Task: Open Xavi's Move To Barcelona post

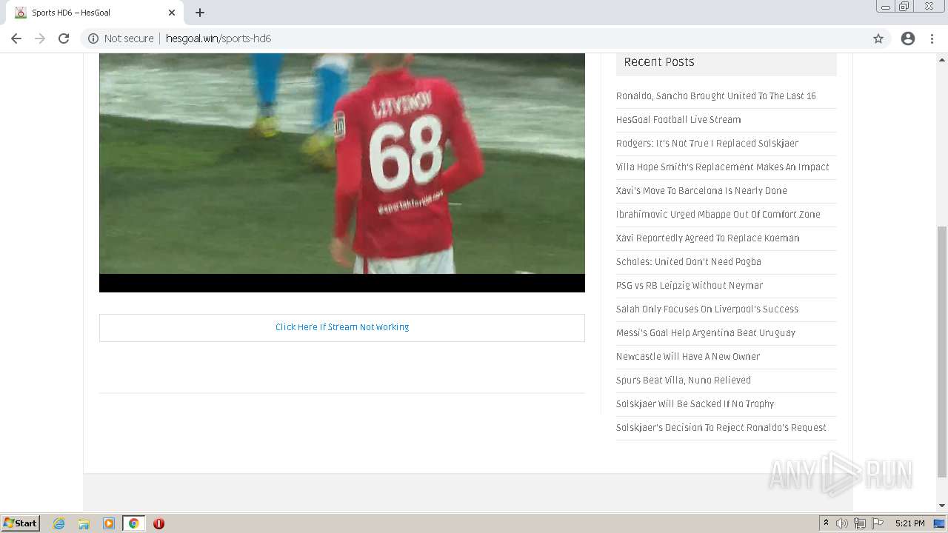Action: (701, 191)
